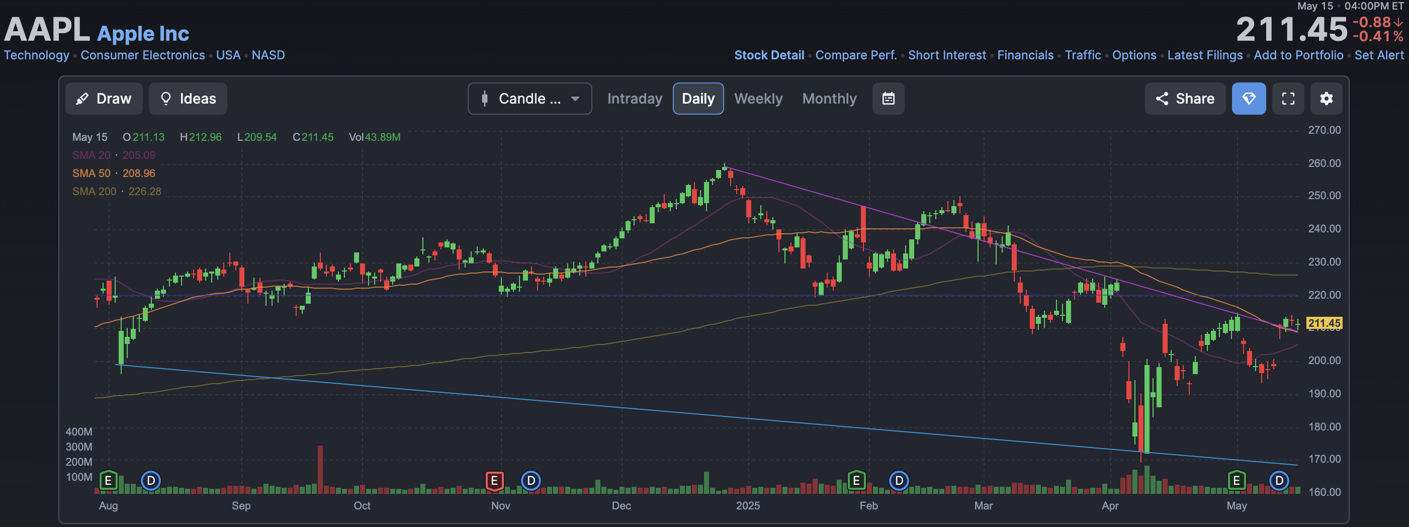This screenshot has height=527, width=1409.
Task: Click the H 212.96 high value
Action: pos(201,137)
